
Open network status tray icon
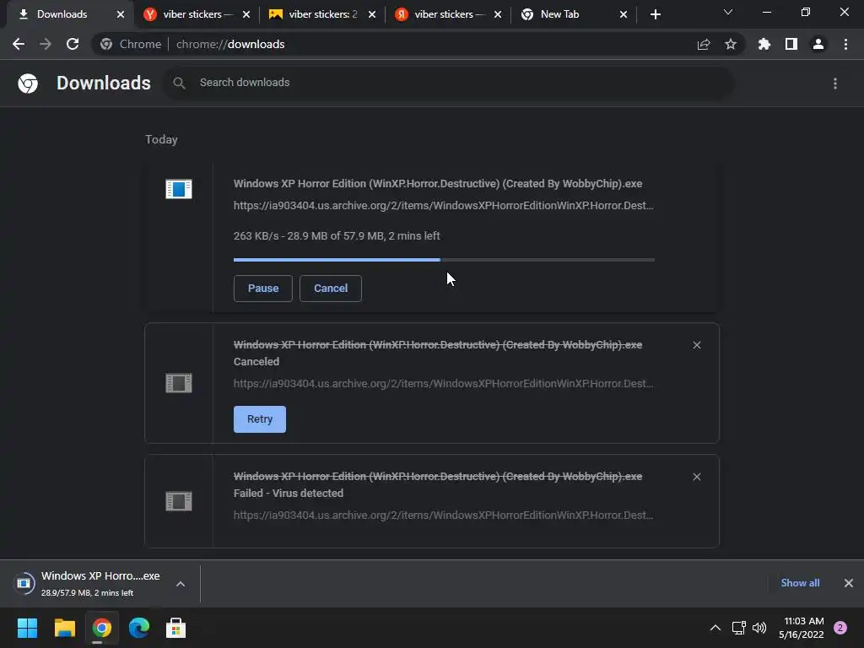tap(738, 628)
